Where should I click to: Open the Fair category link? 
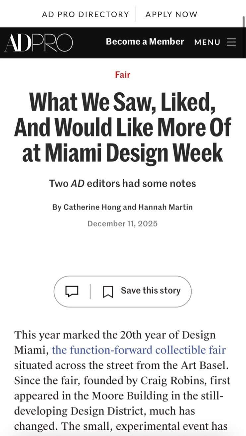click(123, 75)
